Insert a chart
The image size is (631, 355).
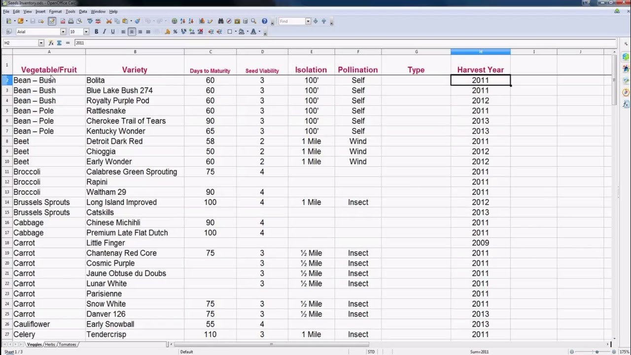click(201, 21)
